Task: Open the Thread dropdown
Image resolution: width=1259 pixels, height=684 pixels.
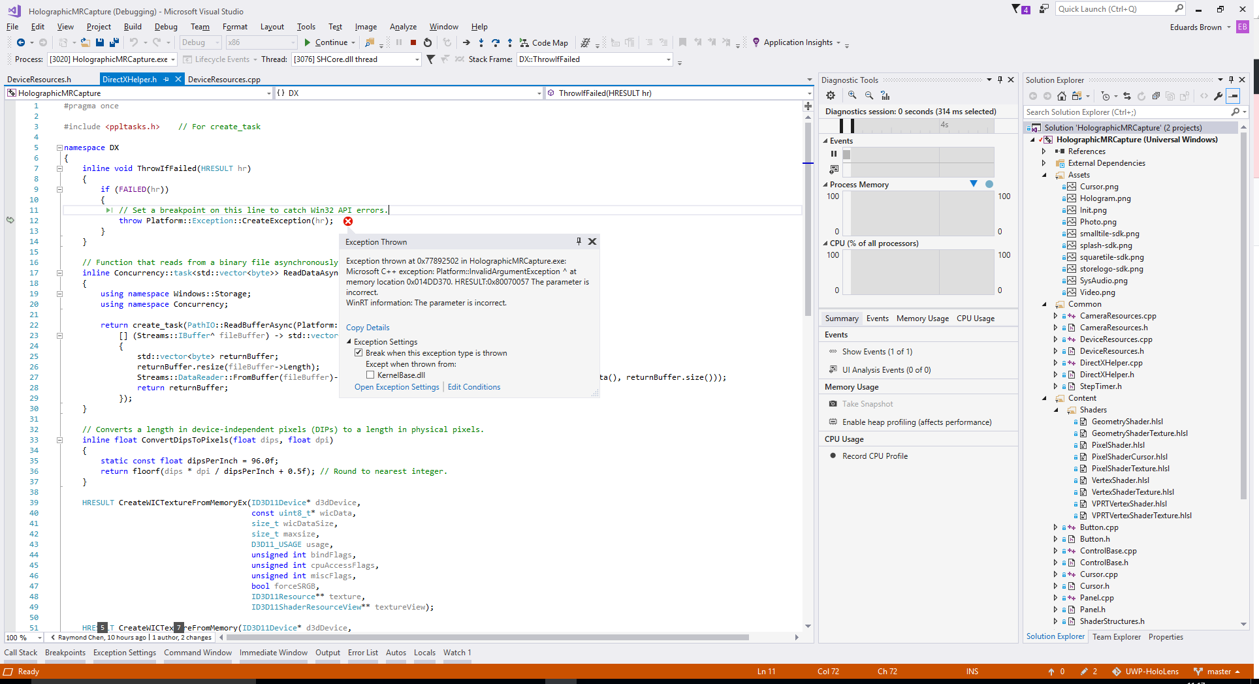Action: [x=416, y=59]
